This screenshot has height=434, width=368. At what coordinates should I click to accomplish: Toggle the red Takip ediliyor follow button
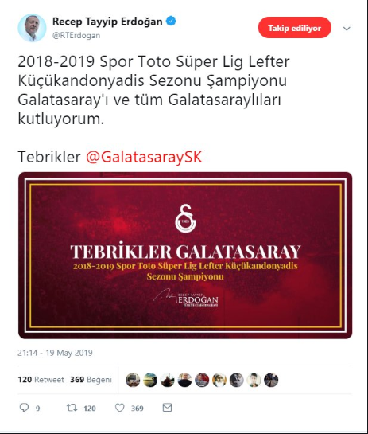[x=295, y=28]
